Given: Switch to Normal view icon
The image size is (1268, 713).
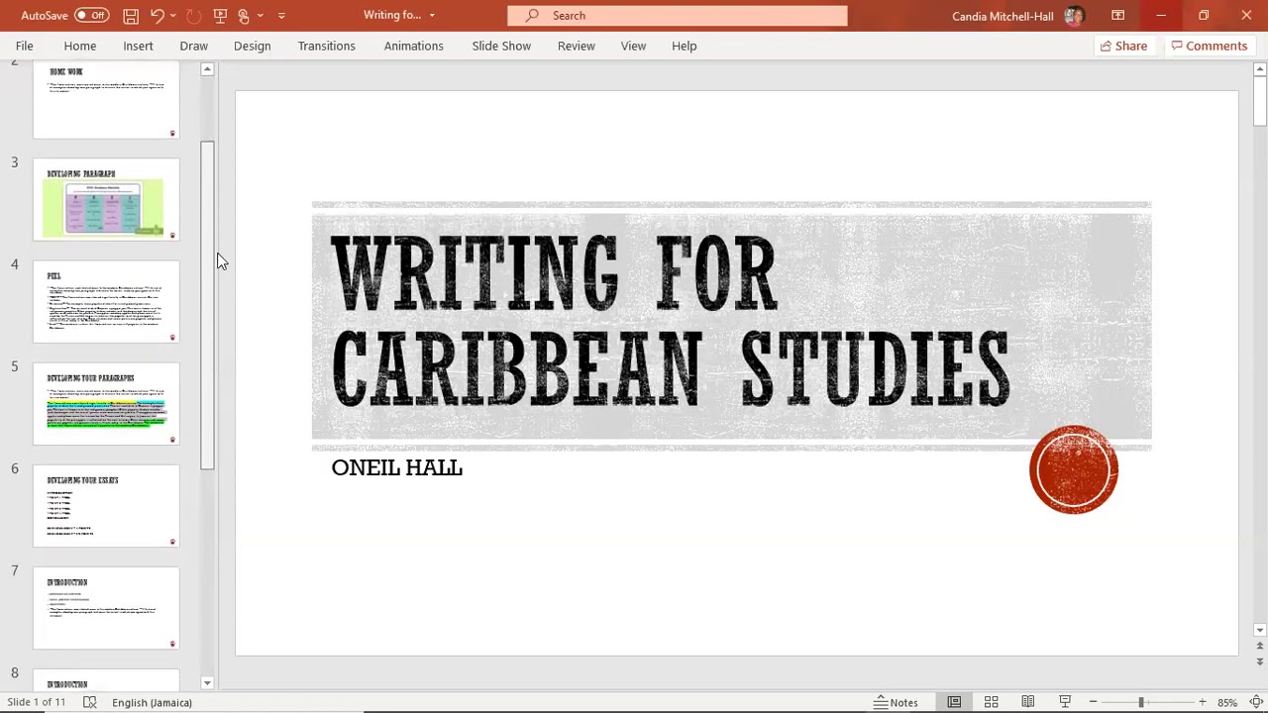Looking at the screenshot, I should (954, 702).
